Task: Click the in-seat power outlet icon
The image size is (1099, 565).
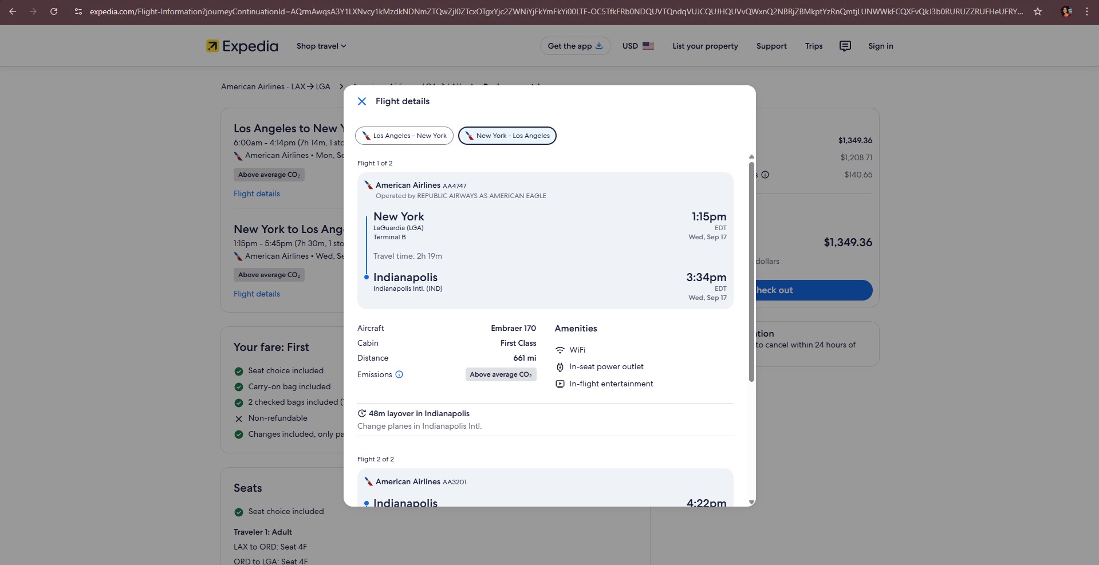Action: [560, 367]
